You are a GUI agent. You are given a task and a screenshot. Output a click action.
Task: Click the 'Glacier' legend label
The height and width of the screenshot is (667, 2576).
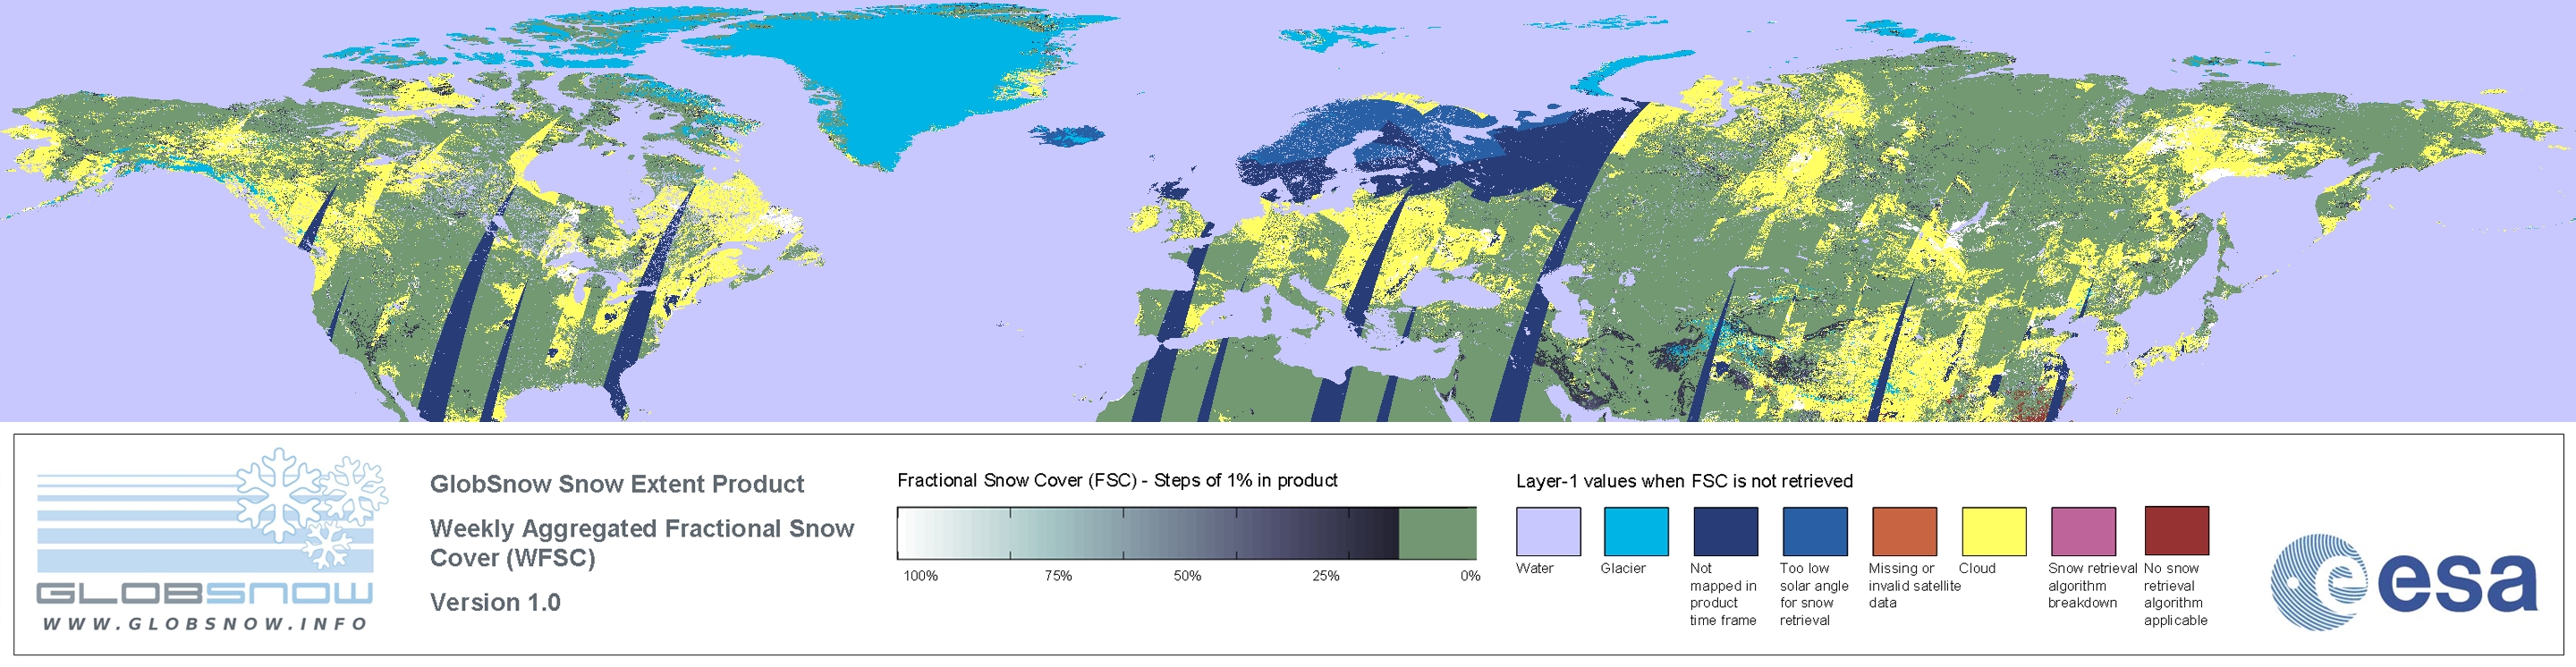pos(1623,568)
